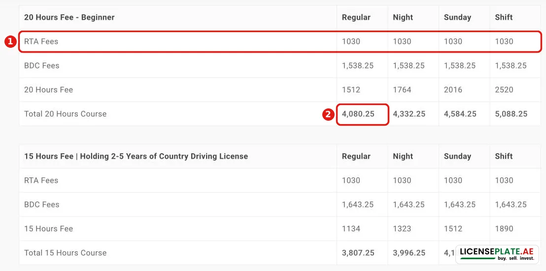Click the 1134 Regular fee value
546x271 pixels.
pyautogui.click(x=351, y=229)
